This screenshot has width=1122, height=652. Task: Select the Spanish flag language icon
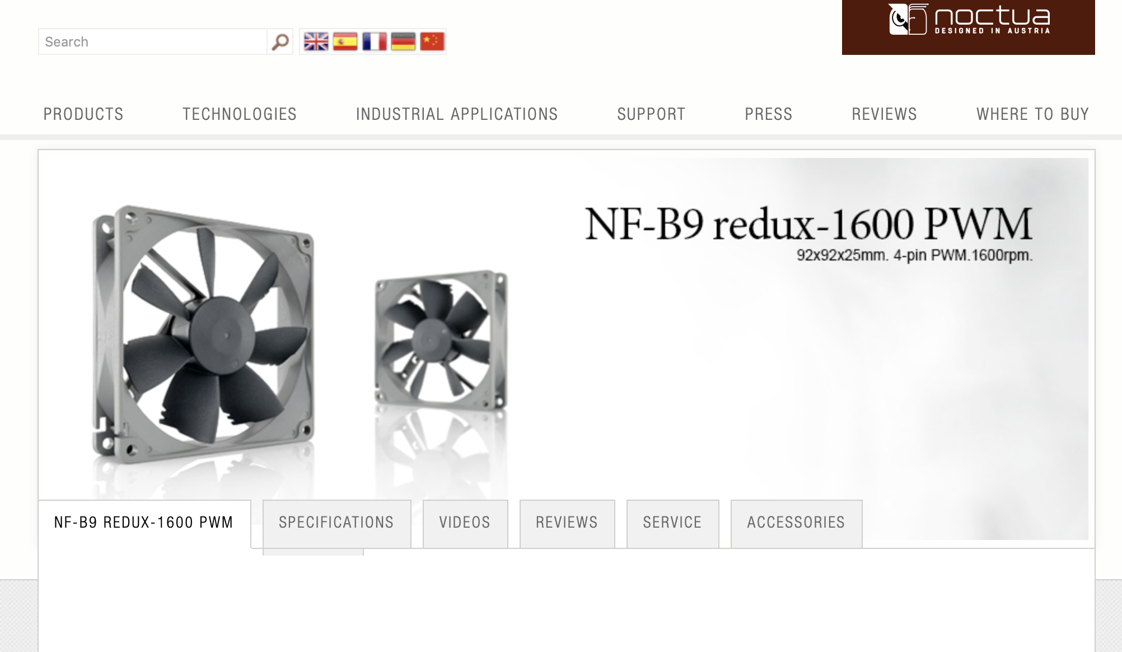pyautogui.click(x=345, y=41)
